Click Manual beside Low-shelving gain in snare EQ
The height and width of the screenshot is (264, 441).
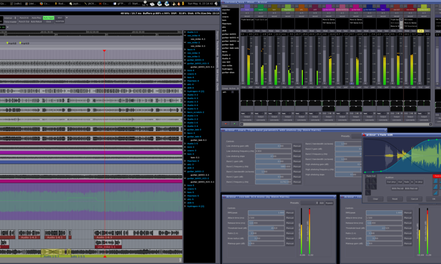point(297,146)
